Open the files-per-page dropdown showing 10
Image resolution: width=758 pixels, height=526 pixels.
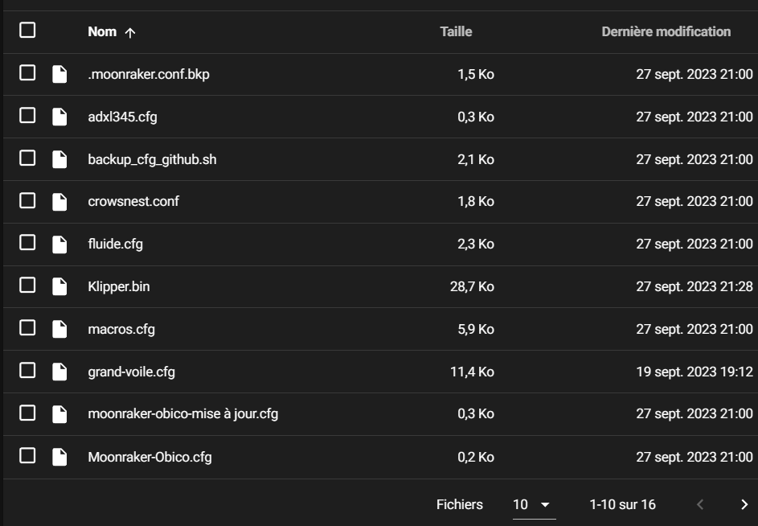tap(534, 505)
